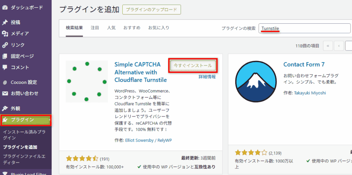Open the Cocoon 設定 menu item
This screenshot has width=352, height=175.
point(23,82)
